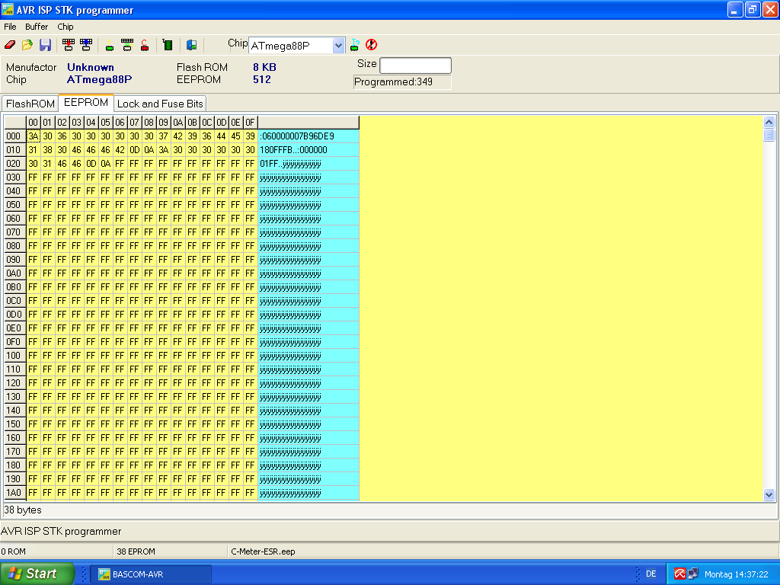Image resolution: width=780 pixels, height=585 pixels.
Task: Click the red chip erase icon
Action: coord(145,45)
